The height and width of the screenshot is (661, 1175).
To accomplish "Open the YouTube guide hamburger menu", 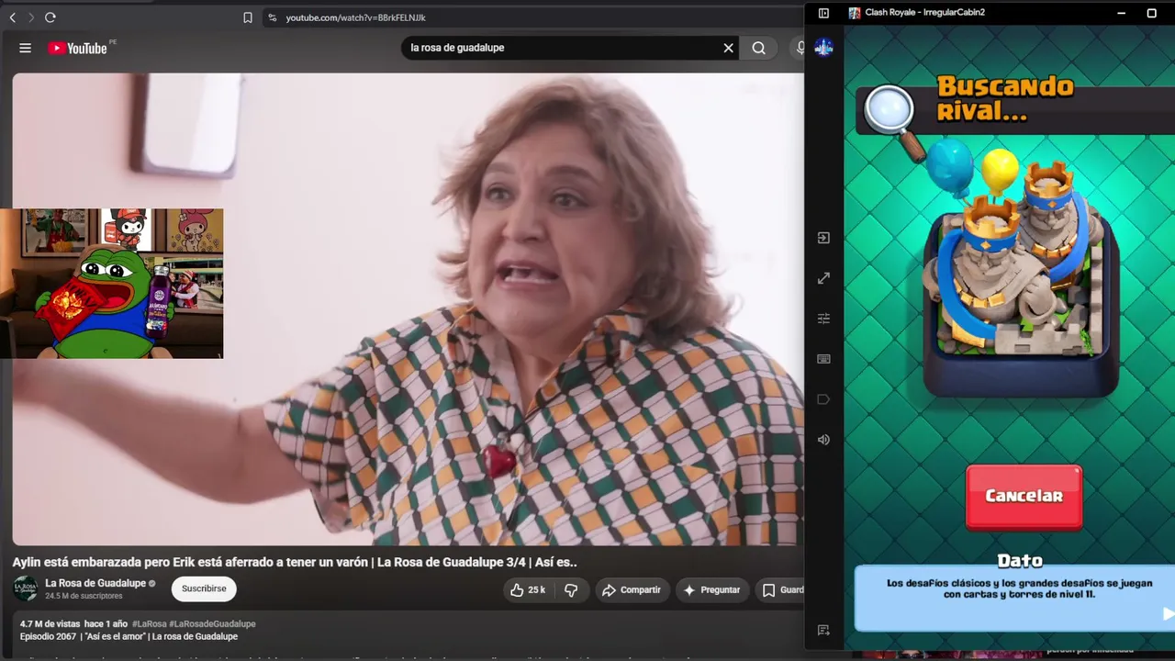I will tap(26, 48).
